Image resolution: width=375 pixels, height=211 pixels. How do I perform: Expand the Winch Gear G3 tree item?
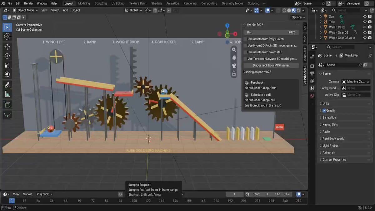click(321, 33)
